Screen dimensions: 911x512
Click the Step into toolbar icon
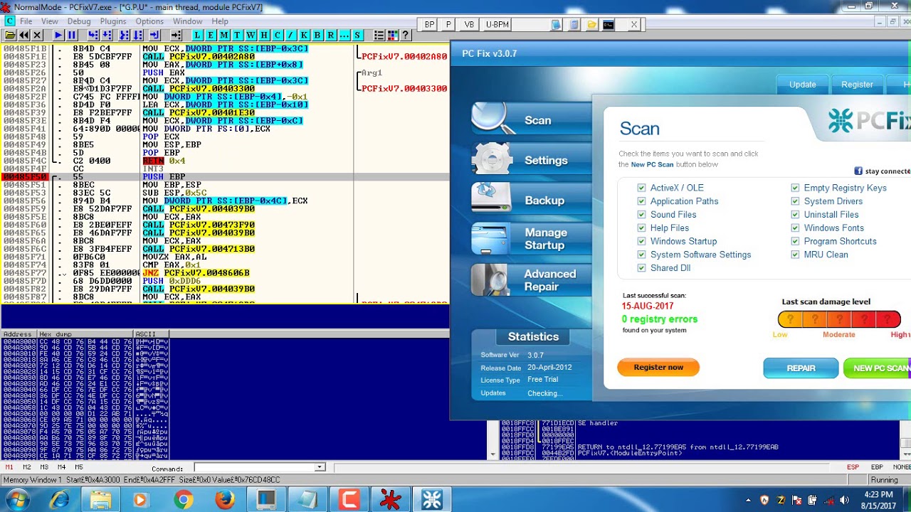point(93,35)
